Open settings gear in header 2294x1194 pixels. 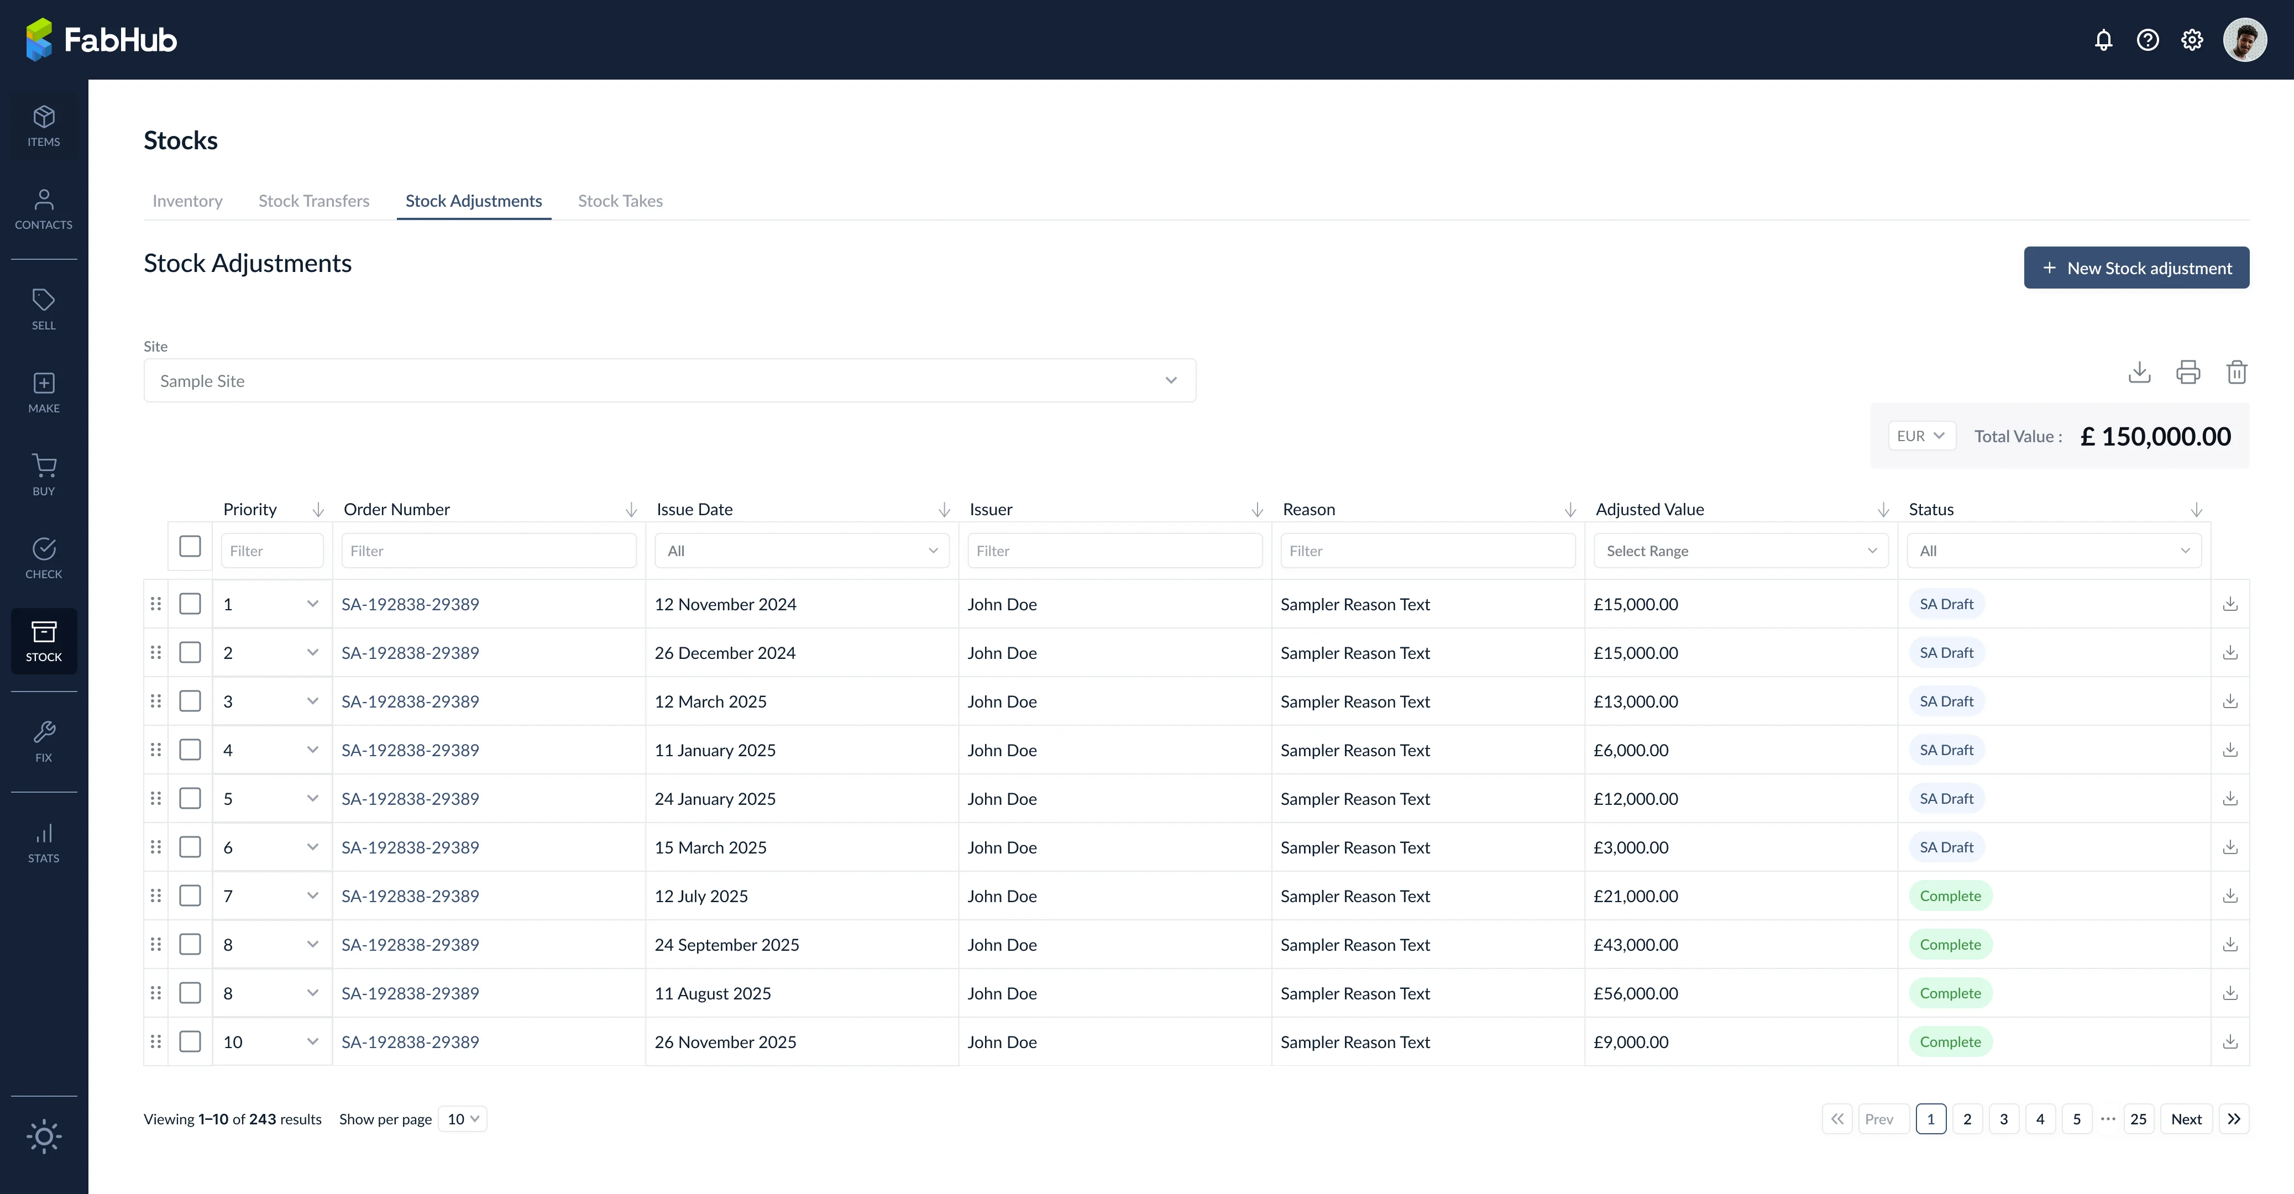pyautogui.click(x=2192, y=40)
